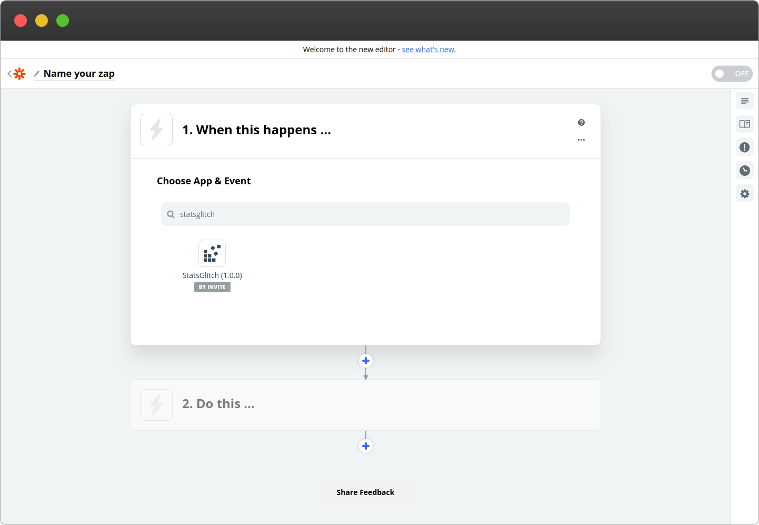759x525 pixels.
Task: Open the settings gear icon in sidebar
Action: click(745, 194)
